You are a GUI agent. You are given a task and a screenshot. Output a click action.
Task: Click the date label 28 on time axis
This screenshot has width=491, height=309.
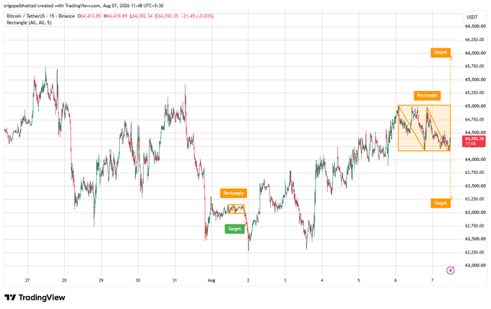coord(64,280)
